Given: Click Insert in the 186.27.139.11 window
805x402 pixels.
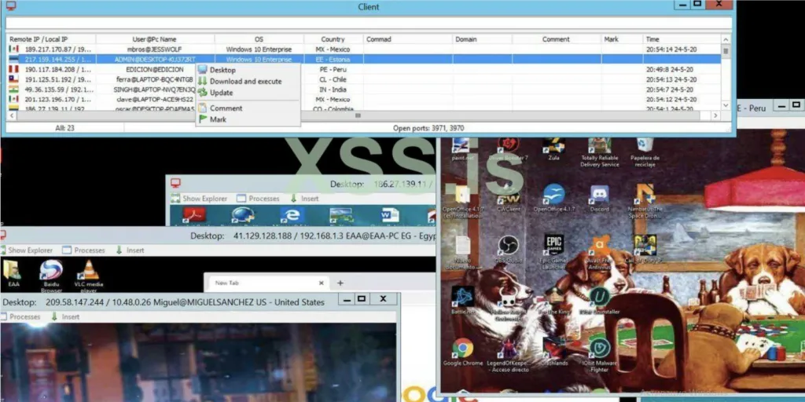Looking at the screenshot, I should [304, 199].
